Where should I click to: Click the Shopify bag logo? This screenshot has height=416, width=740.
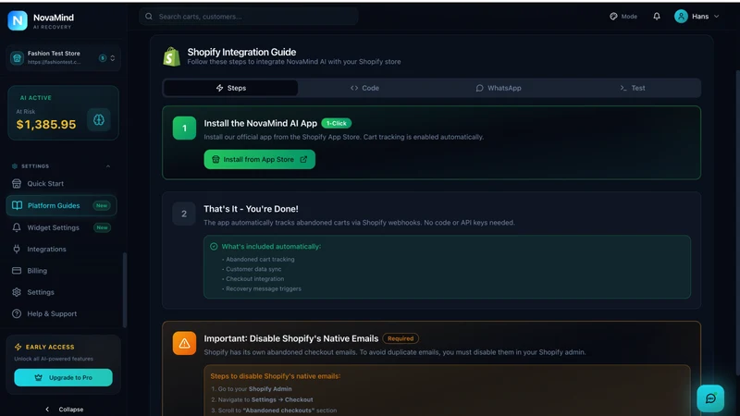coord(172,56)
